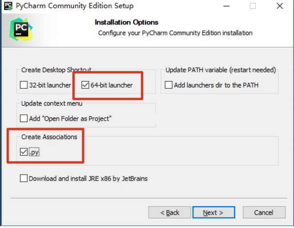
Task: Uncheck the 64-bit launcher checkbox
Action: click(85, 85)
